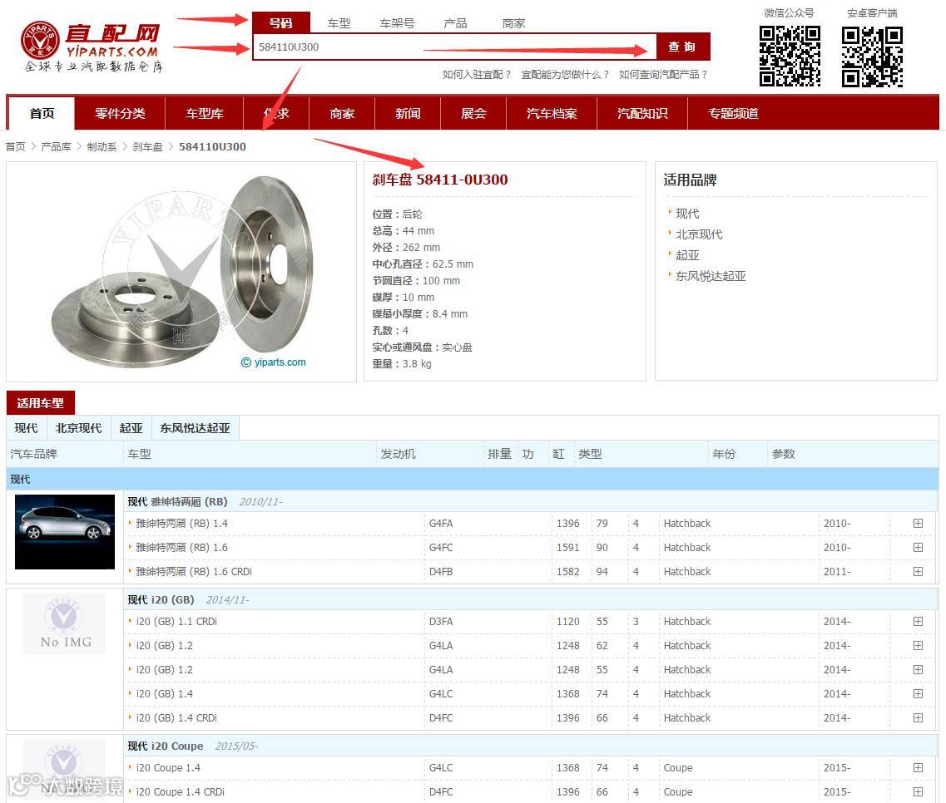Expand row 雅绅特两厢 (RB) 1.6 CRDi plus icon

(918, 572)
